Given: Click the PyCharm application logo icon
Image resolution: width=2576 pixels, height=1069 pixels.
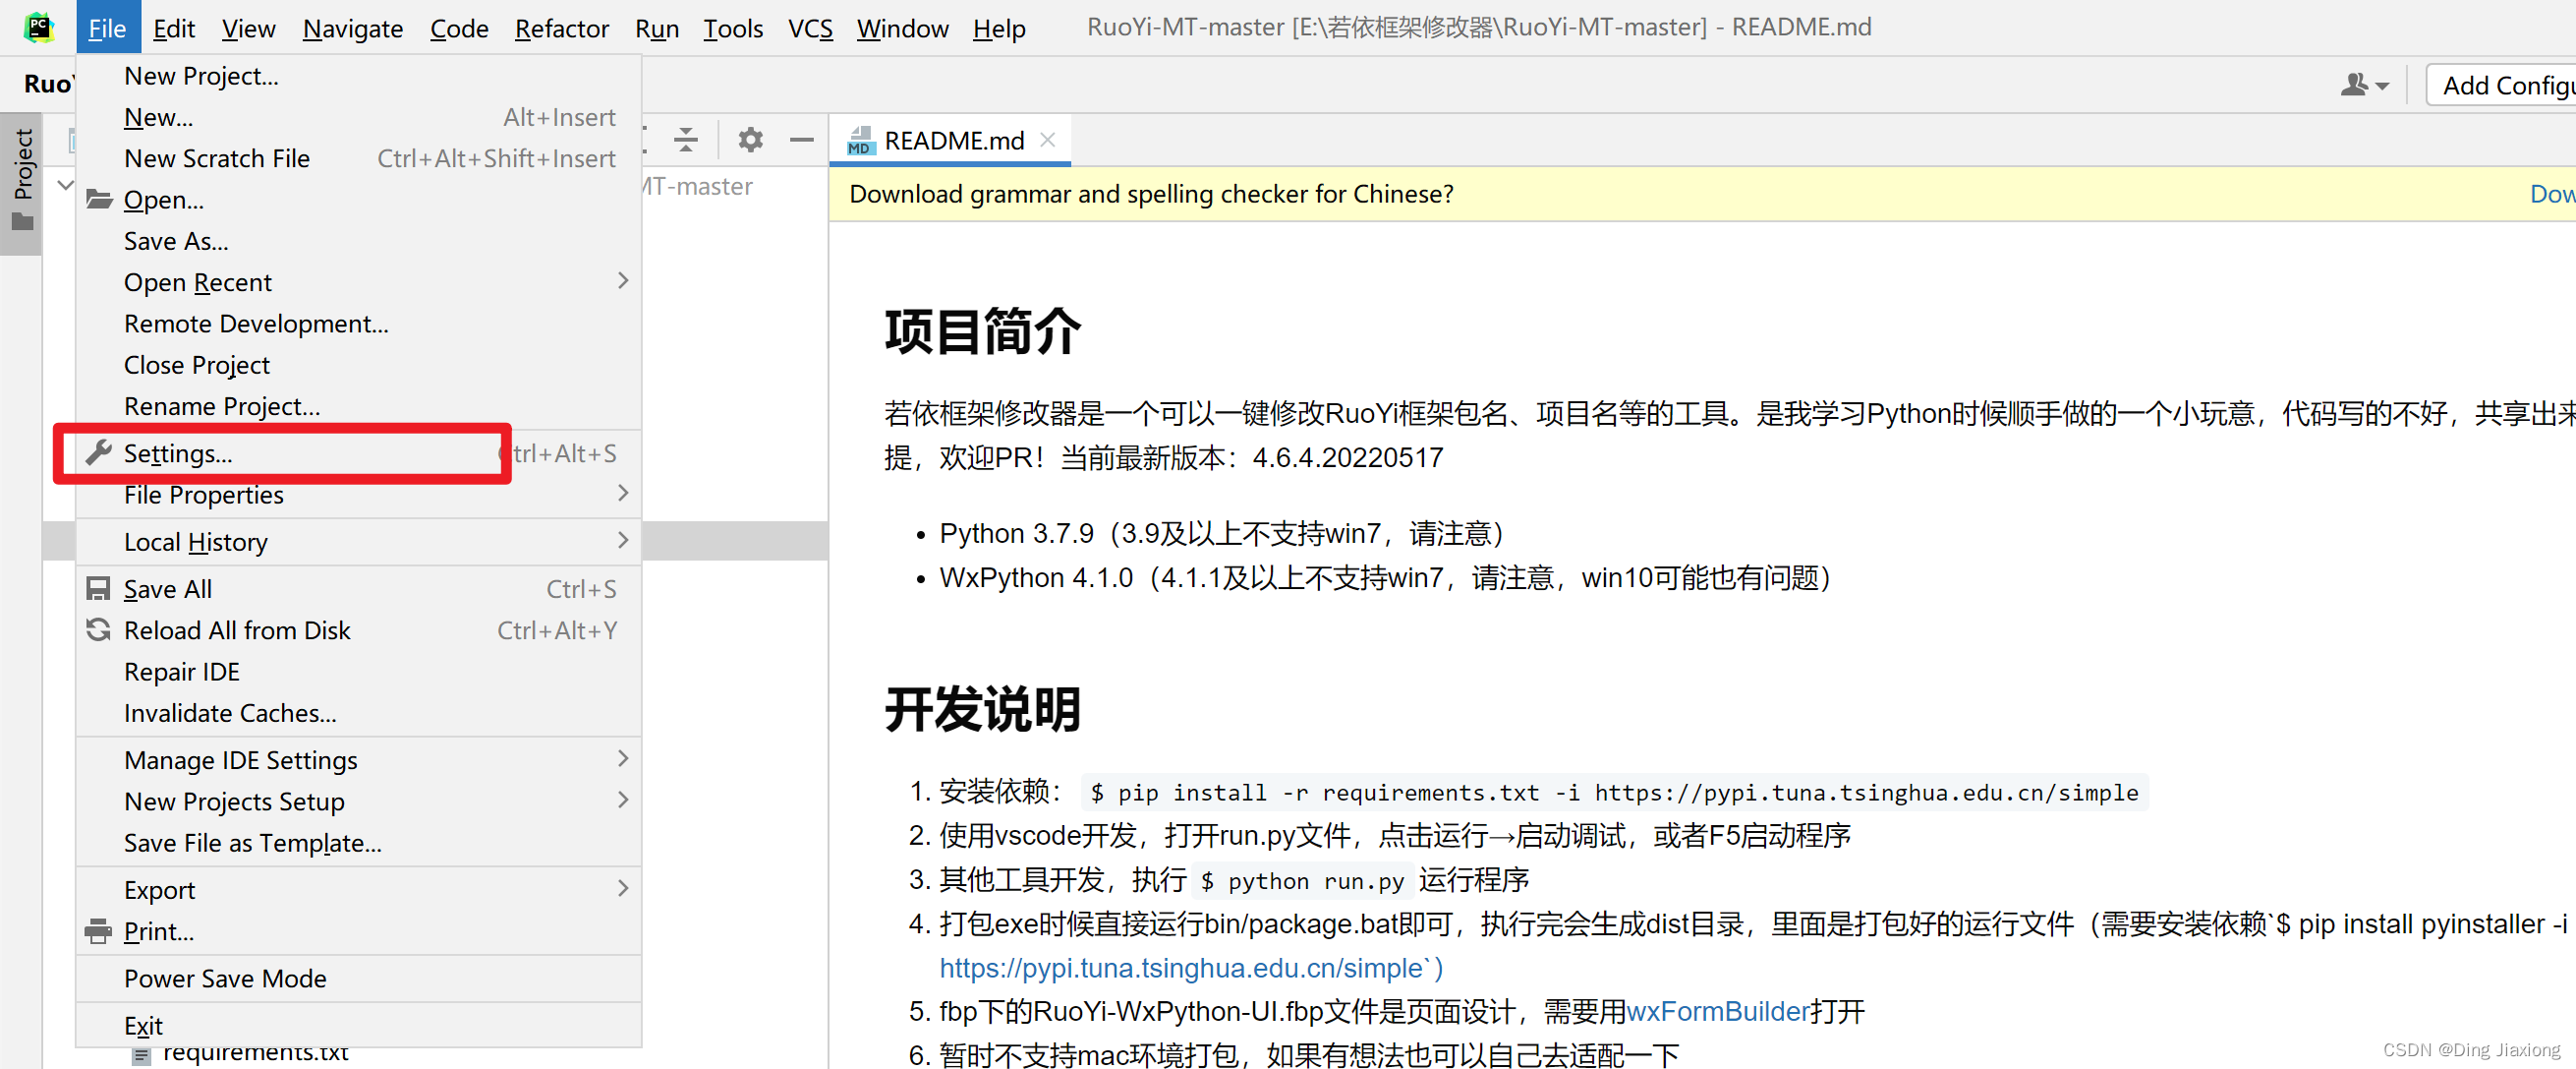Looking at the screenshot, I should pyautogui.click(x=38, y=27).
